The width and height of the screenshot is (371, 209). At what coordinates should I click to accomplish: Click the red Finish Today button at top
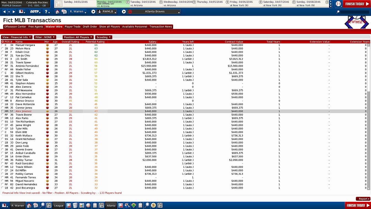[356, 4]
